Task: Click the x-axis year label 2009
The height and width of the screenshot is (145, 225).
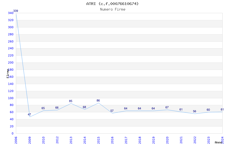Action: coord(30,140)
